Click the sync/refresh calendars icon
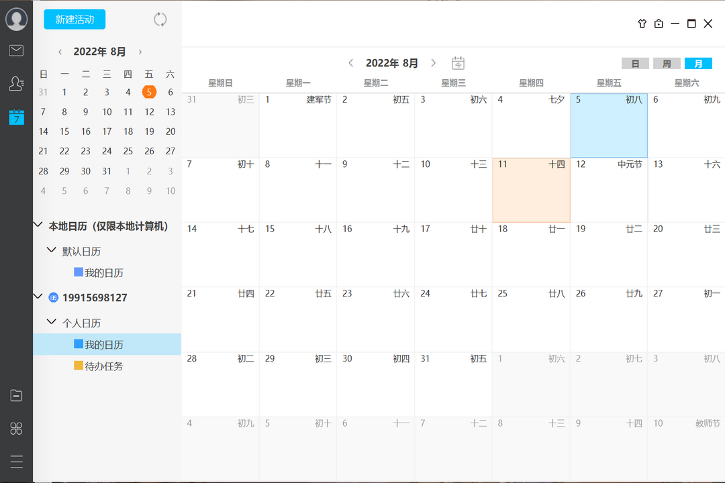The height and width of the screenshot is (483, 725). [x=160, y=19]
